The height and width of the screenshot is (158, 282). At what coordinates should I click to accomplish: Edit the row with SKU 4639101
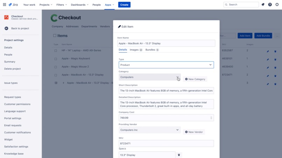click(268, 60)
